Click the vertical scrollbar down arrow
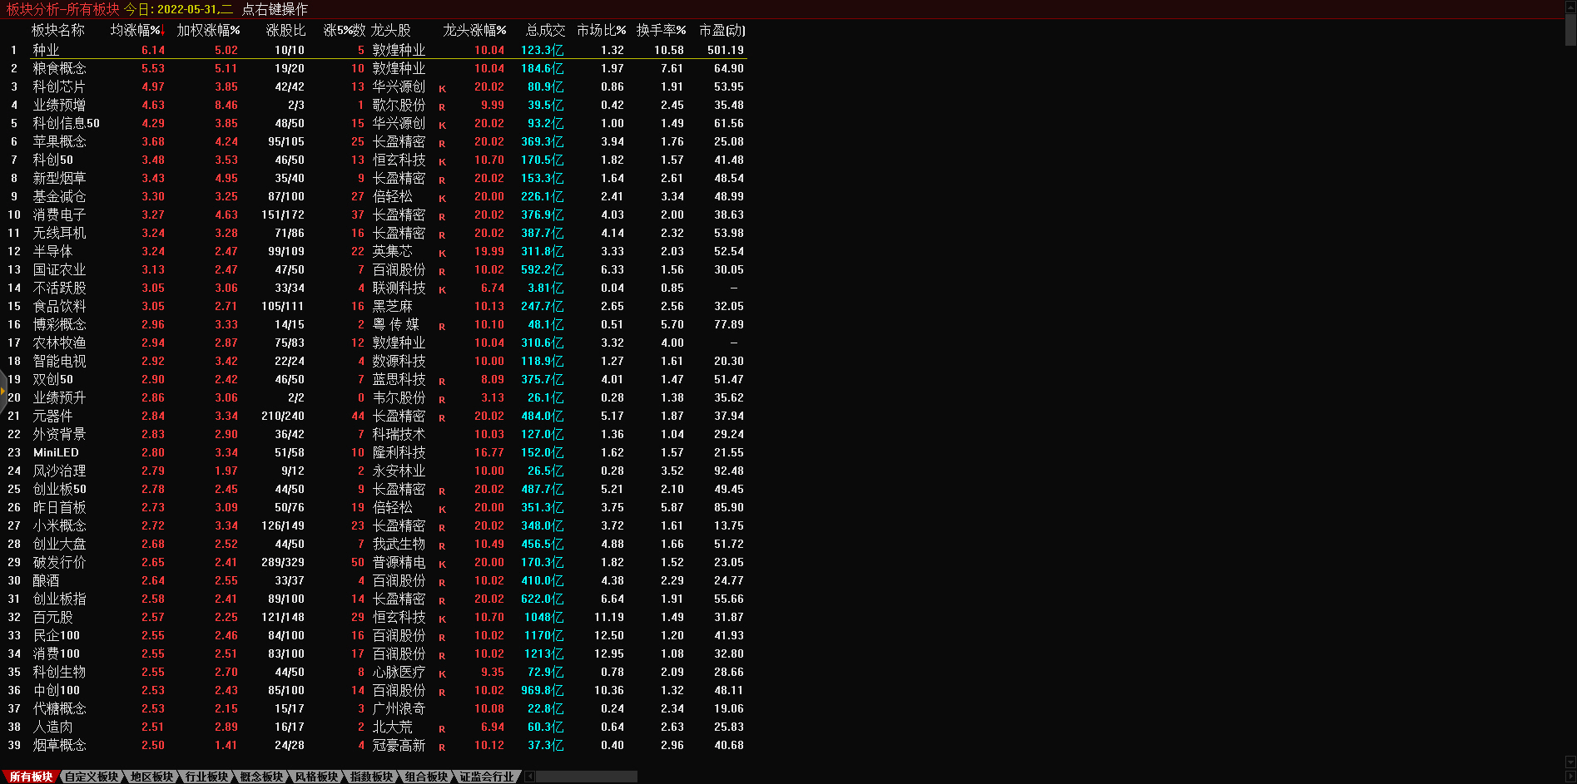This screenshot has width=1577, height=784. [1570, 762]
